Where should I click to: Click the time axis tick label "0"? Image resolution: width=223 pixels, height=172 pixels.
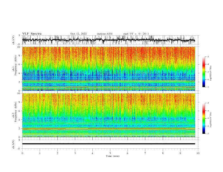(22, 153)
